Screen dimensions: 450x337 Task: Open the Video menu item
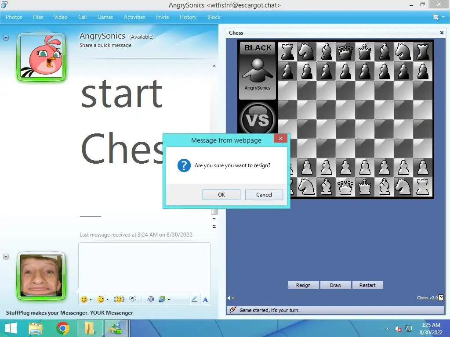click(61, 17)
